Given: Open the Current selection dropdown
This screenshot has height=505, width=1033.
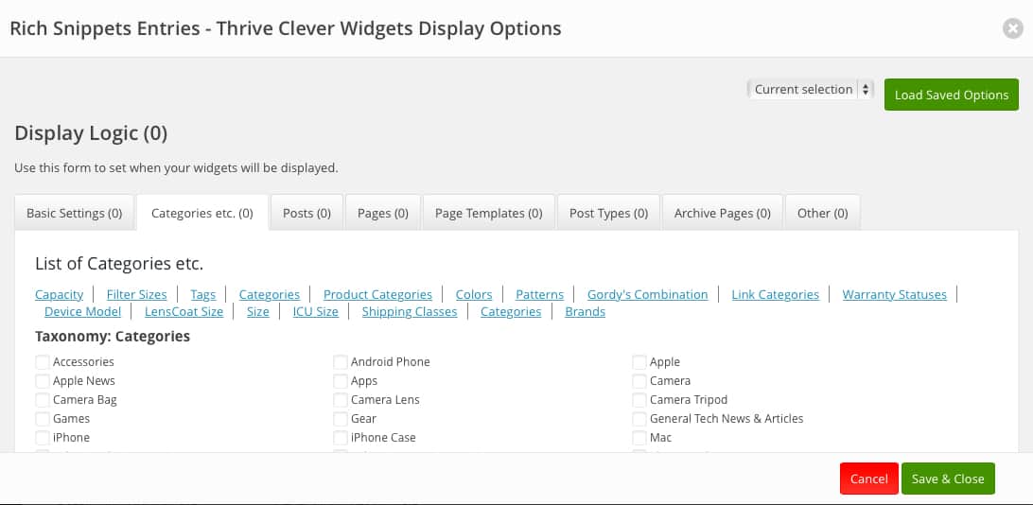Looking at the screenshot, I should click(811, 90).
